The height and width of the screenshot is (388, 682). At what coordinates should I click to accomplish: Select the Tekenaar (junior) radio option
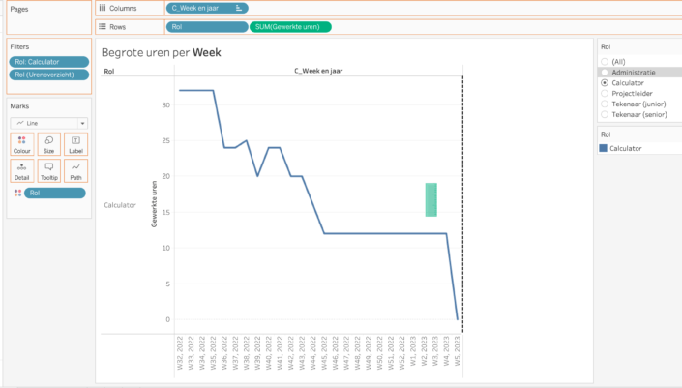(605, 104)
